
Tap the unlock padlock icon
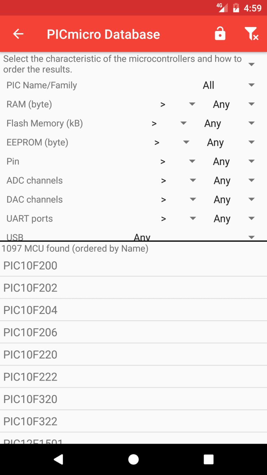click(220, 34)
